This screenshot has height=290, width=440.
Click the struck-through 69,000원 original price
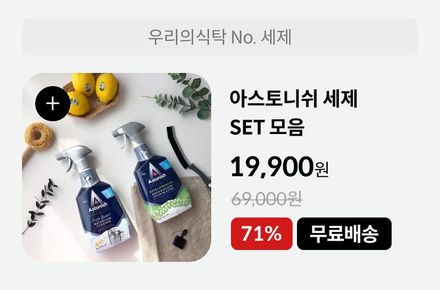(267, 199)
